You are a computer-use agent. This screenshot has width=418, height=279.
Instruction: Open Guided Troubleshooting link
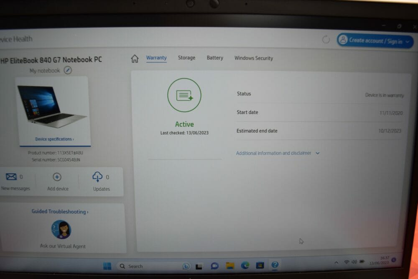[x=60, y=212]
